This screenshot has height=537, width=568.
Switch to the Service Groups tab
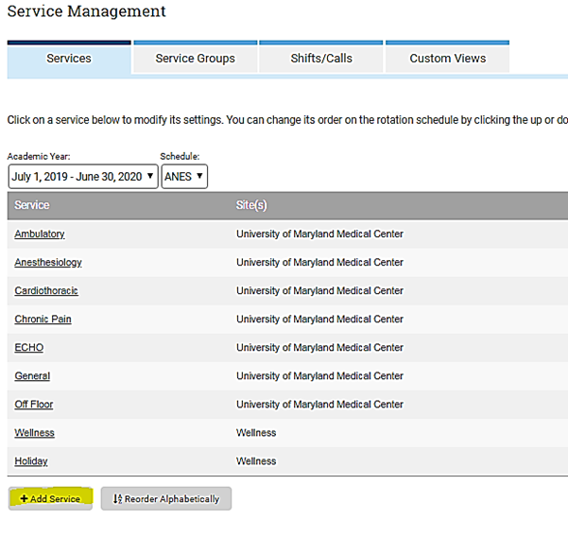click(x=196, y=59)
